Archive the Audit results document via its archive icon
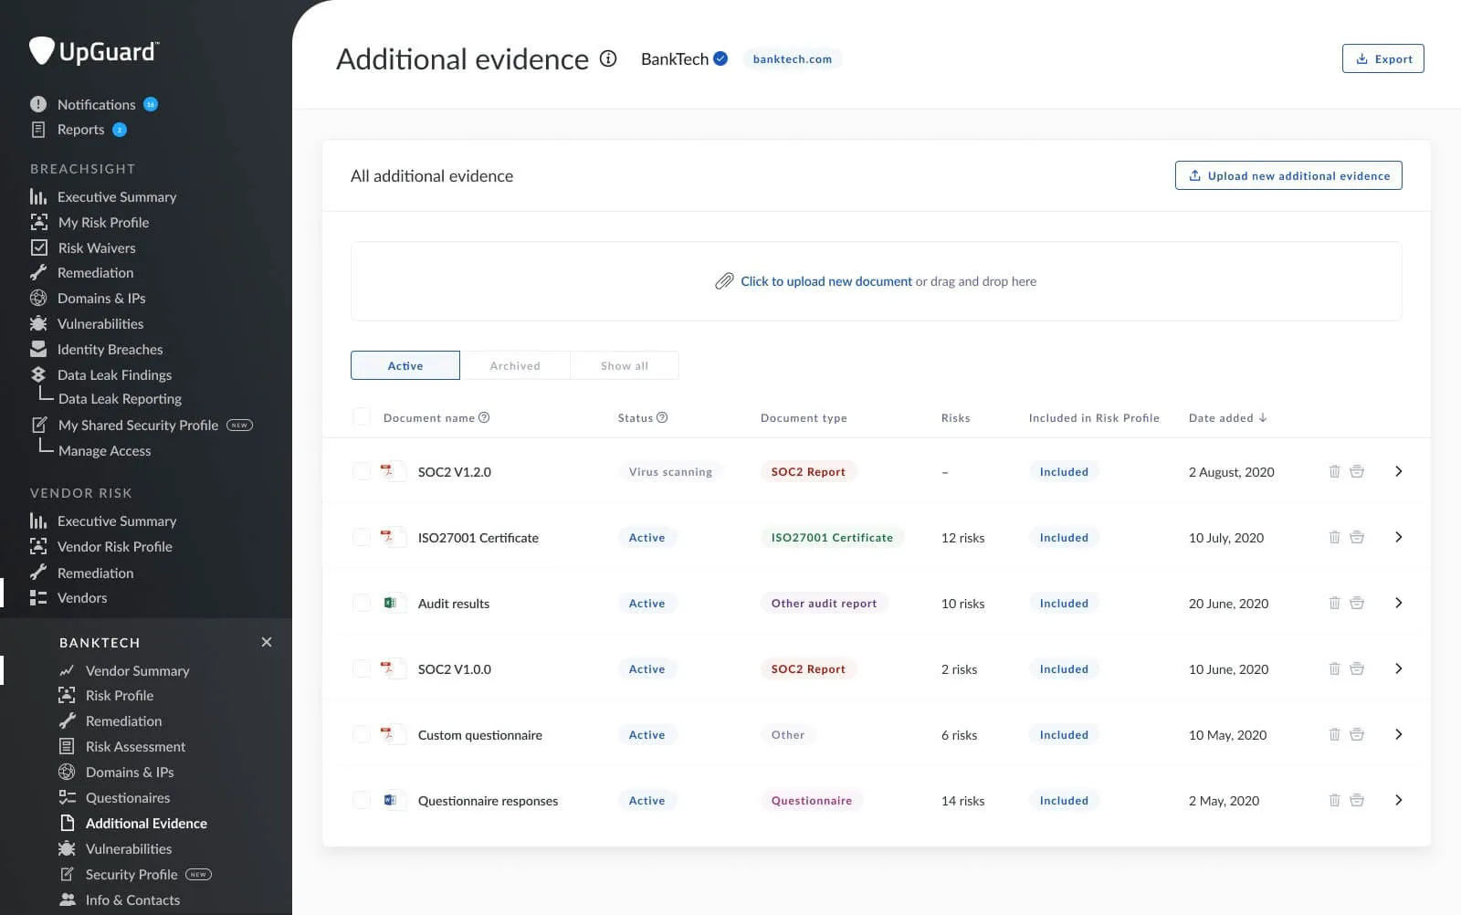 click(1357, 603)
